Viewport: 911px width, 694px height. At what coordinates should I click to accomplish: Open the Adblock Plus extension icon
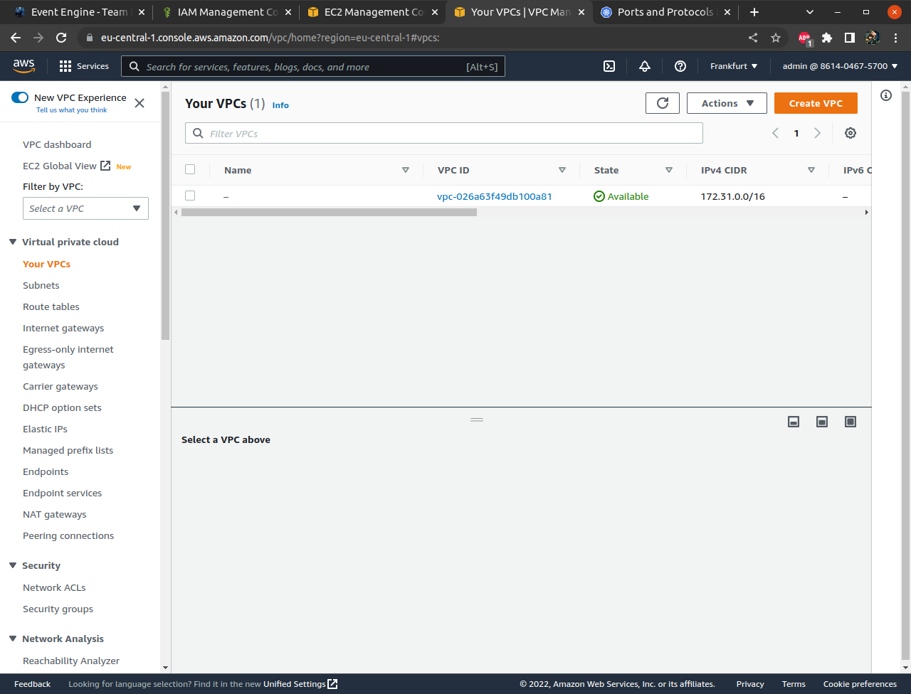[805, 38]
